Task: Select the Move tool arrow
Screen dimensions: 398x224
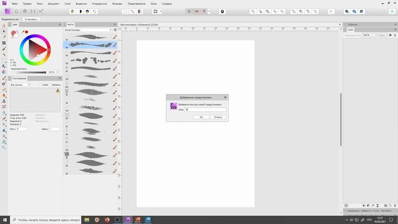Action: (4, 31)
